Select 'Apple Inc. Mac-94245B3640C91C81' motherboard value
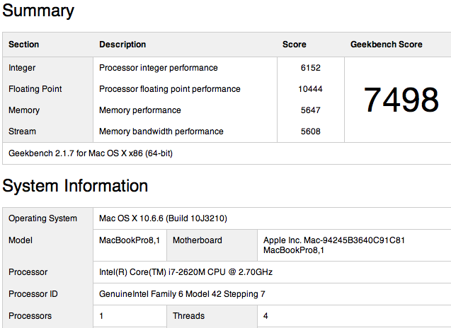 coord(334,240)
